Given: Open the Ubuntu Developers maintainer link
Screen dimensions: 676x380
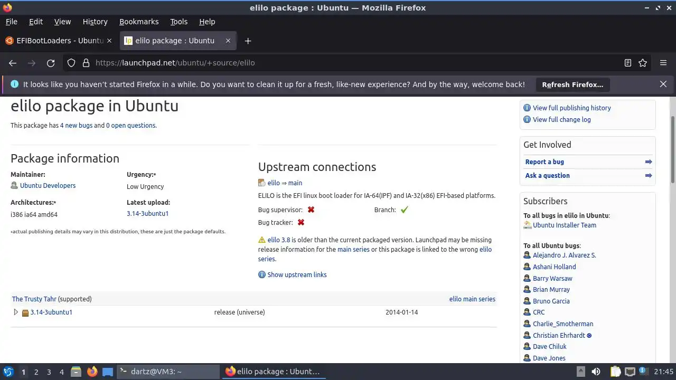Looking at the screenshot, I should [x=48, y=185].
